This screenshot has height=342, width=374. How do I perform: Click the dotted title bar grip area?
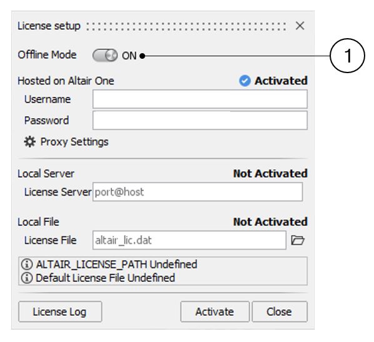click(x=186, y=26)
